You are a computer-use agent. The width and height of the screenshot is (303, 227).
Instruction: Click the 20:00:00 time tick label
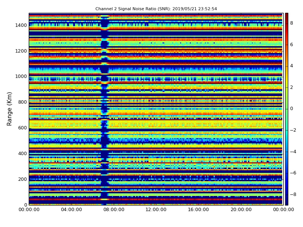pyautogui.click(x=241, y=210)
